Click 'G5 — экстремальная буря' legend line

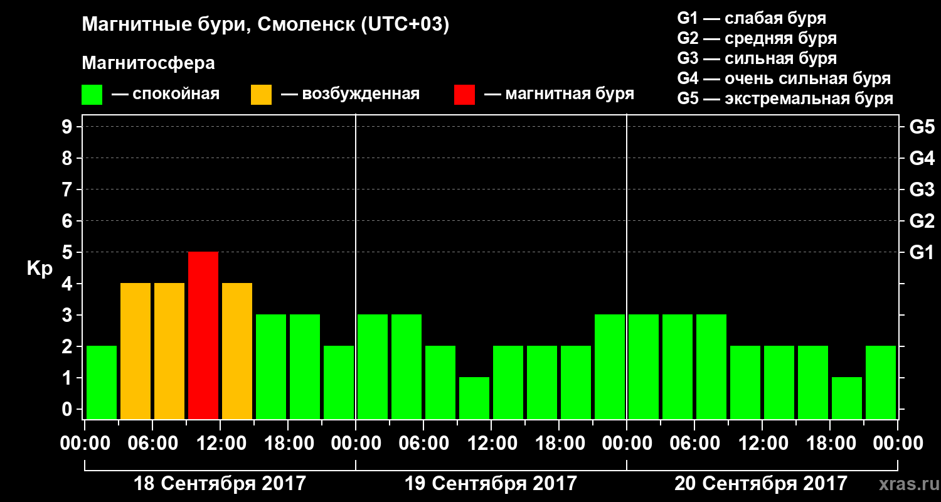pos(785,99)
